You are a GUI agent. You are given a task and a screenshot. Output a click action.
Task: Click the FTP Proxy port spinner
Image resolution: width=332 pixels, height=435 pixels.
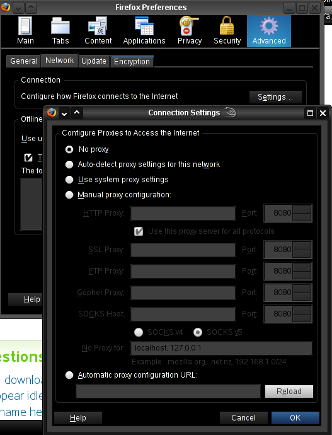pyautogui.click(x=302, y=270)
